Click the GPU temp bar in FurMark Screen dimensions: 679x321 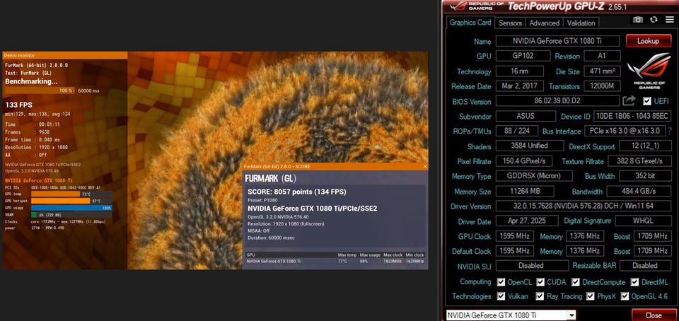click(72, 194)
